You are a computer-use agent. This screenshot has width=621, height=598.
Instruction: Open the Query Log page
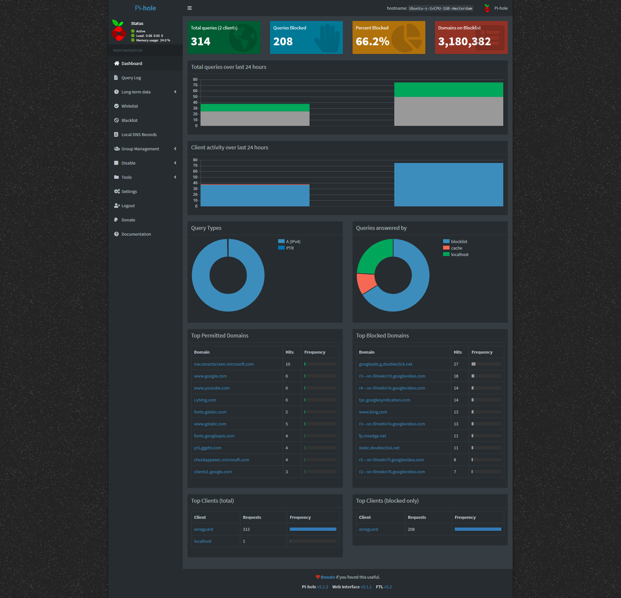[146, 78]
